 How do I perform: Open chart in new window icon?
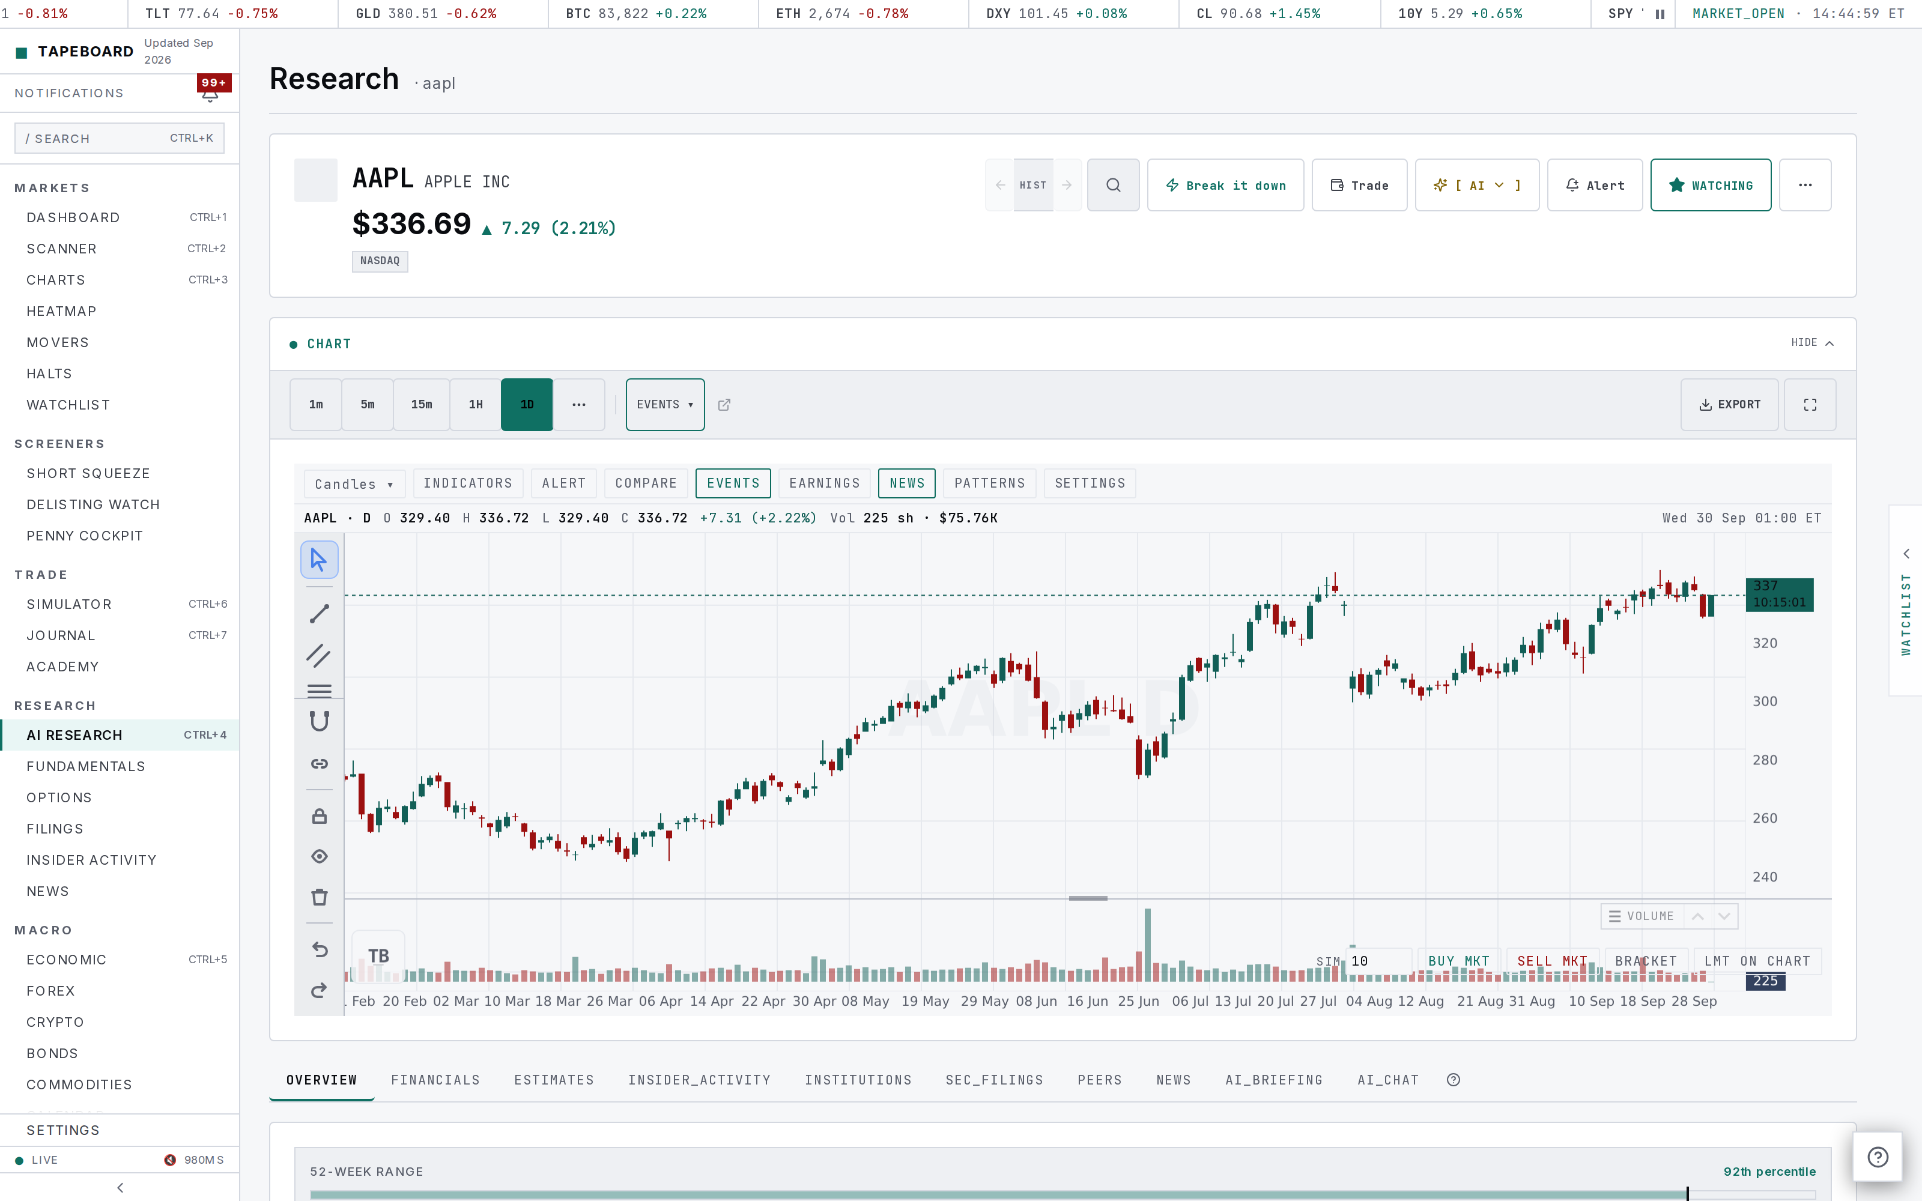click(x=724, y=405)
